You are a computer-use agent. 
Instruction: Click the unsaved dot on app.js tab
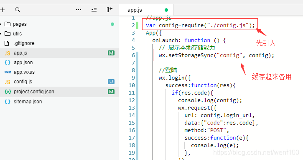[166, 10]
